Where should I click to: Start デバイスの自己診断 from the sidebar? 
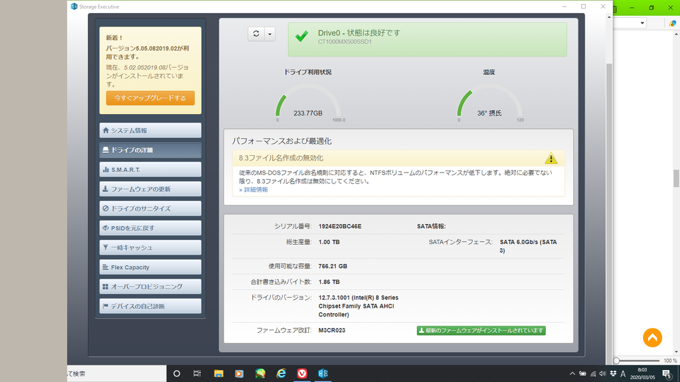tap(150, 306)
